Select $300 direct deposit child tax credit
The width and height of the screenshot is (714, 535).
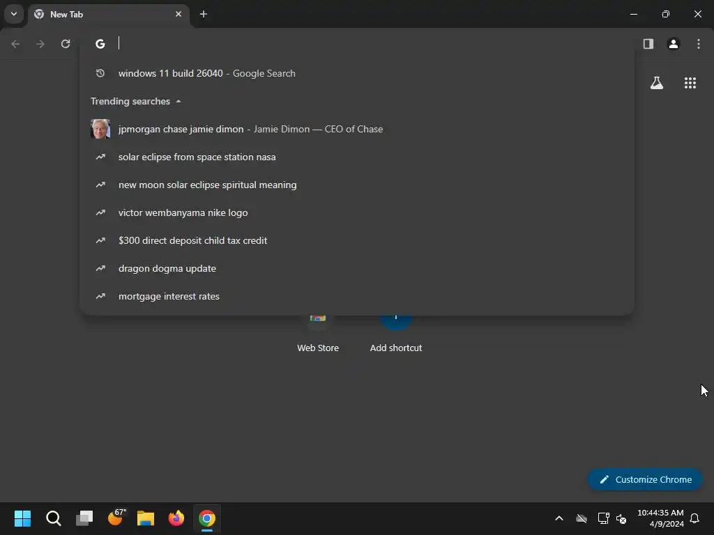tap(357, 240)
